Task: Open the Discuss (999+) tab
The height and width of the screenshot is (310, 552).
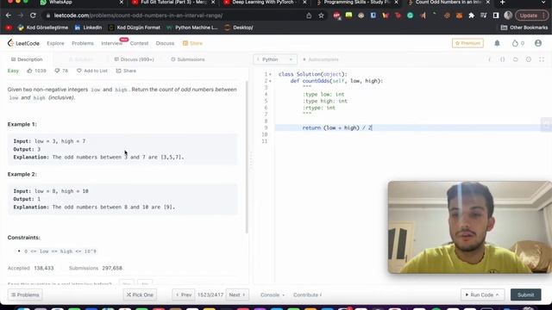Action: point(135,59)
